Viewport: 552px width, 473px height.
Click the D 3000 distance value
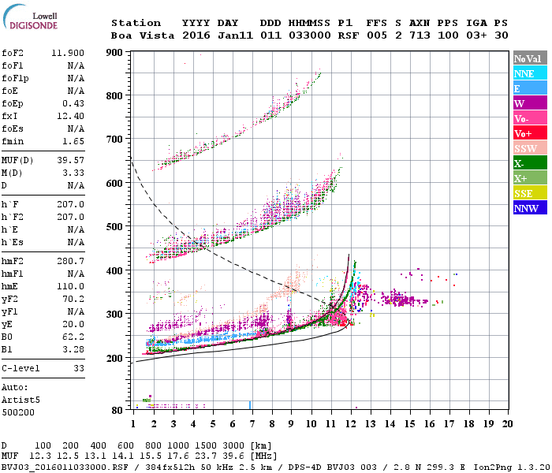233,446
